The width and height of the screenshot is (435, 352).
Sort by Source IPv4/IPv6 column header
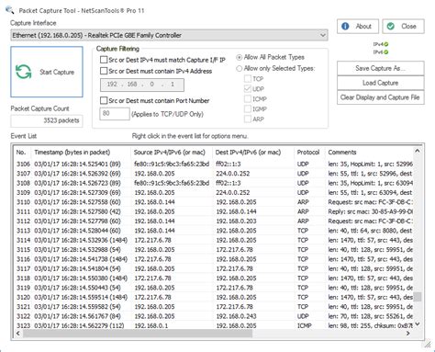tap(173, 153)
